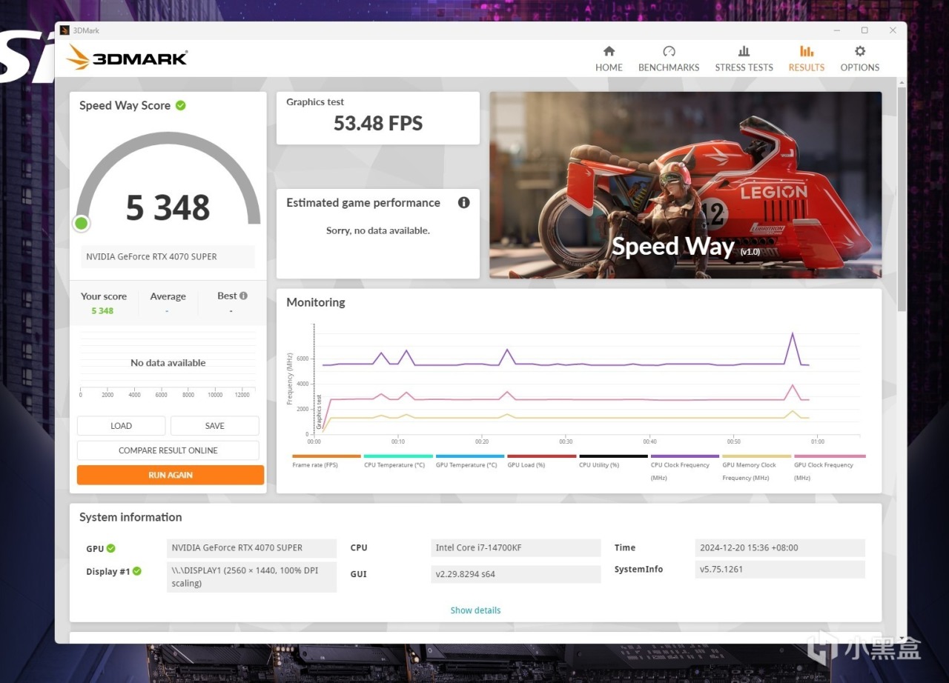
Task: Click COMPARE RESULT ONLINE button
Action: click(168, 450)
